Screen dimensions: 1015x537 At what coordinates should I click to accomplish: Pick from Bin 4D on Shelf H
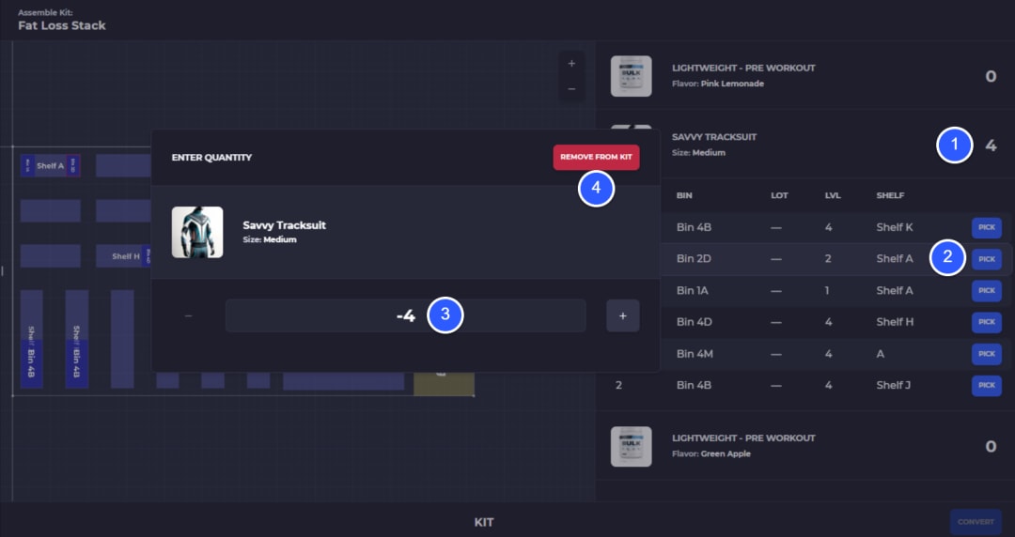[x=987, y=322]
